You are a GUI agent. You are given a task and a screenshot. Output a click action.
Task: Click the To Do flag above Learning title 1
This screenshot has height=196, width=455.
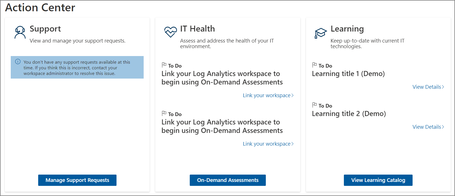coord(314,65)
